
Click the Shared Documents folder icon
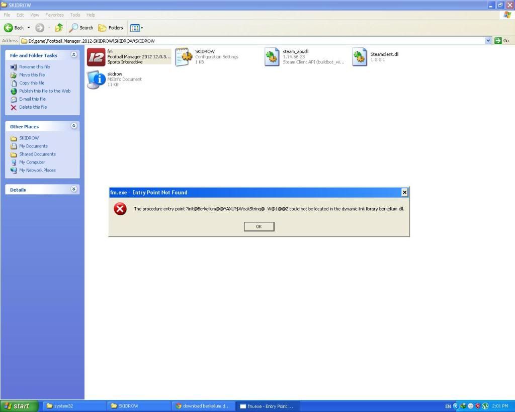click(14, 154)
